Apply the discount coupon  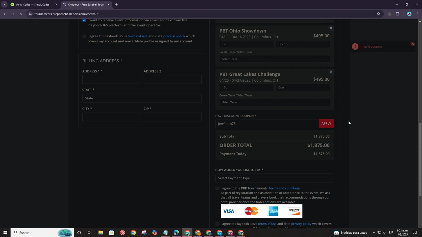click(x=326, y=124)
